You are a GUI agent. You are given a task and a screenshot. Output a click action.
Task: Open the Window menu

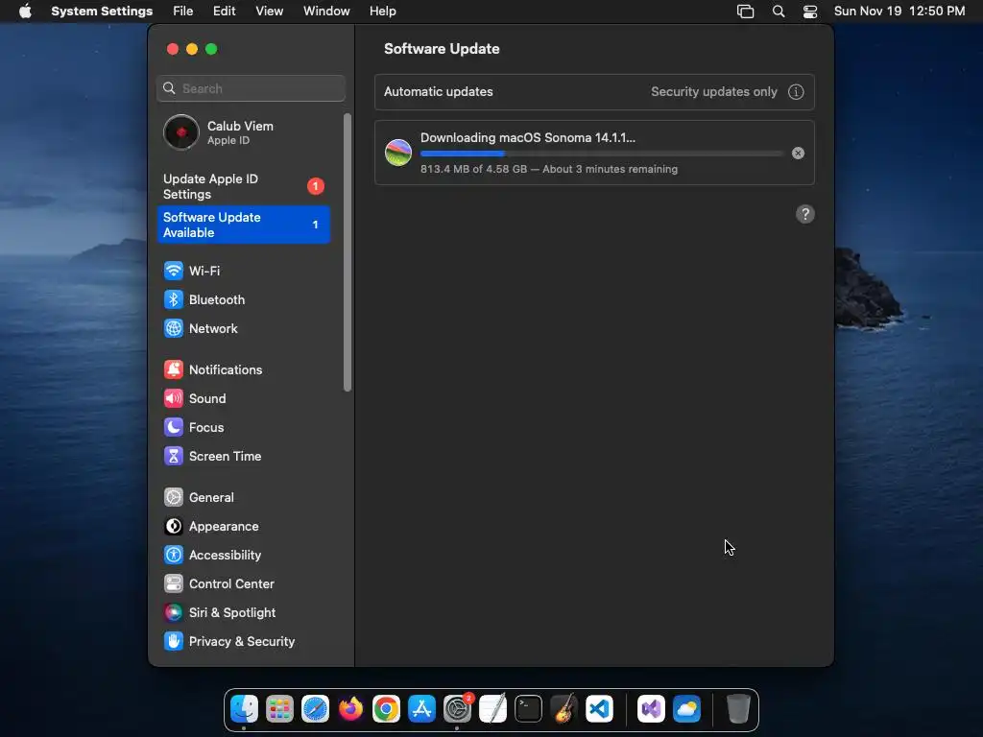point(326,12)
